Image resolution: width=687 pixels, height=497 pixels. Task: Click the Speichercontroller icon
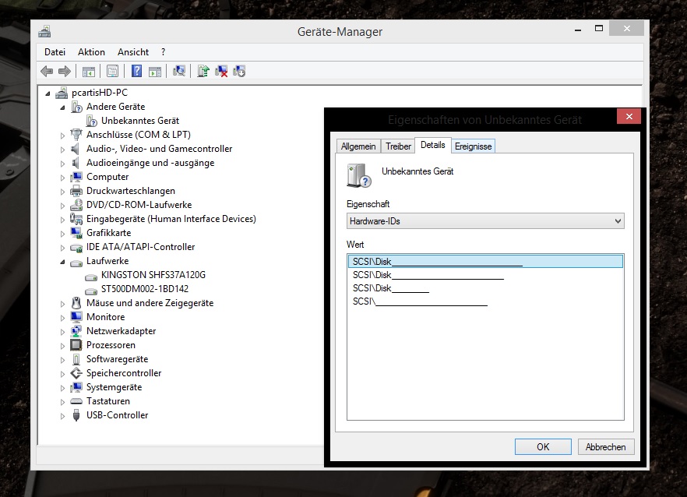click(76, 373)
